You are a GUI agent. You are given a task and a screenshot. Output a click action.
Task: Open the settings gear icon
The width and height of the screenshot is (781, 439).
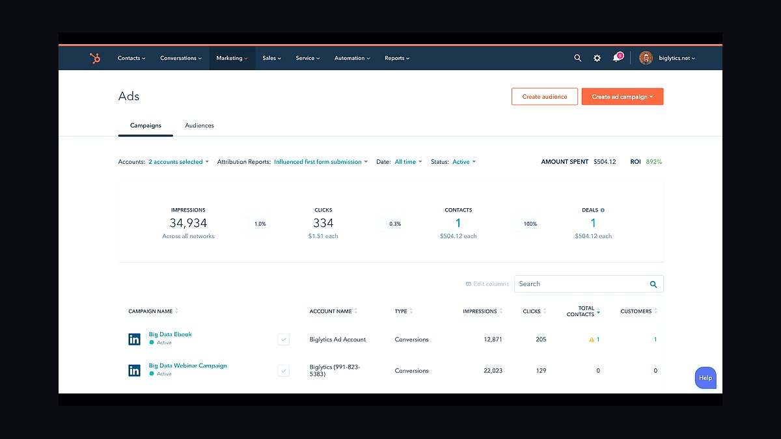click(x=597, y=58)
